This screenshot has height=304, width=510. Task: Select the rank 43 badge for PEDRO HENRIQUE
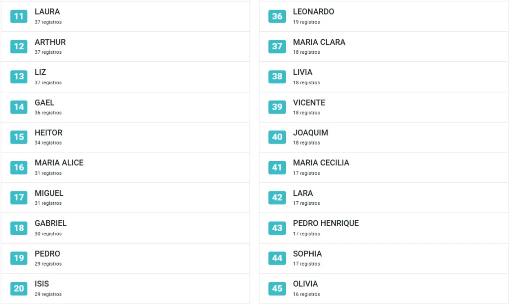(277, 228)
